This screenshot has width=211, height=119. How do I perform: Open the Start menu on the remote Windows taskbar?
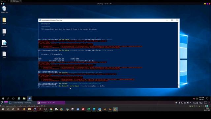pyautogui.click(x=3, y=99)
